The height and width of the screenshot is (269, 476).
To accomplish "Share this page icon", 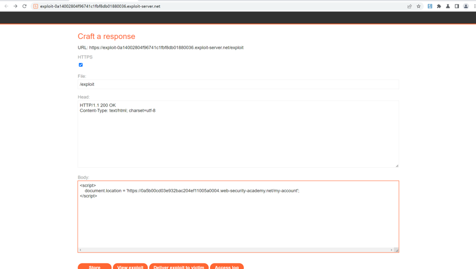I will tap(409, 6).
